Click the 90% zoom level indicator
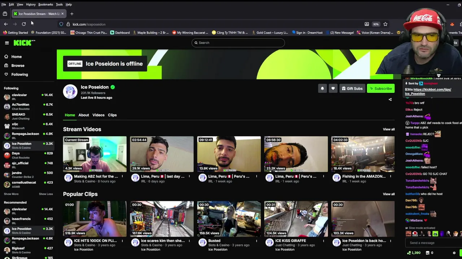Image resolution: width=462 pixels, height=259 pixels. 376,24
